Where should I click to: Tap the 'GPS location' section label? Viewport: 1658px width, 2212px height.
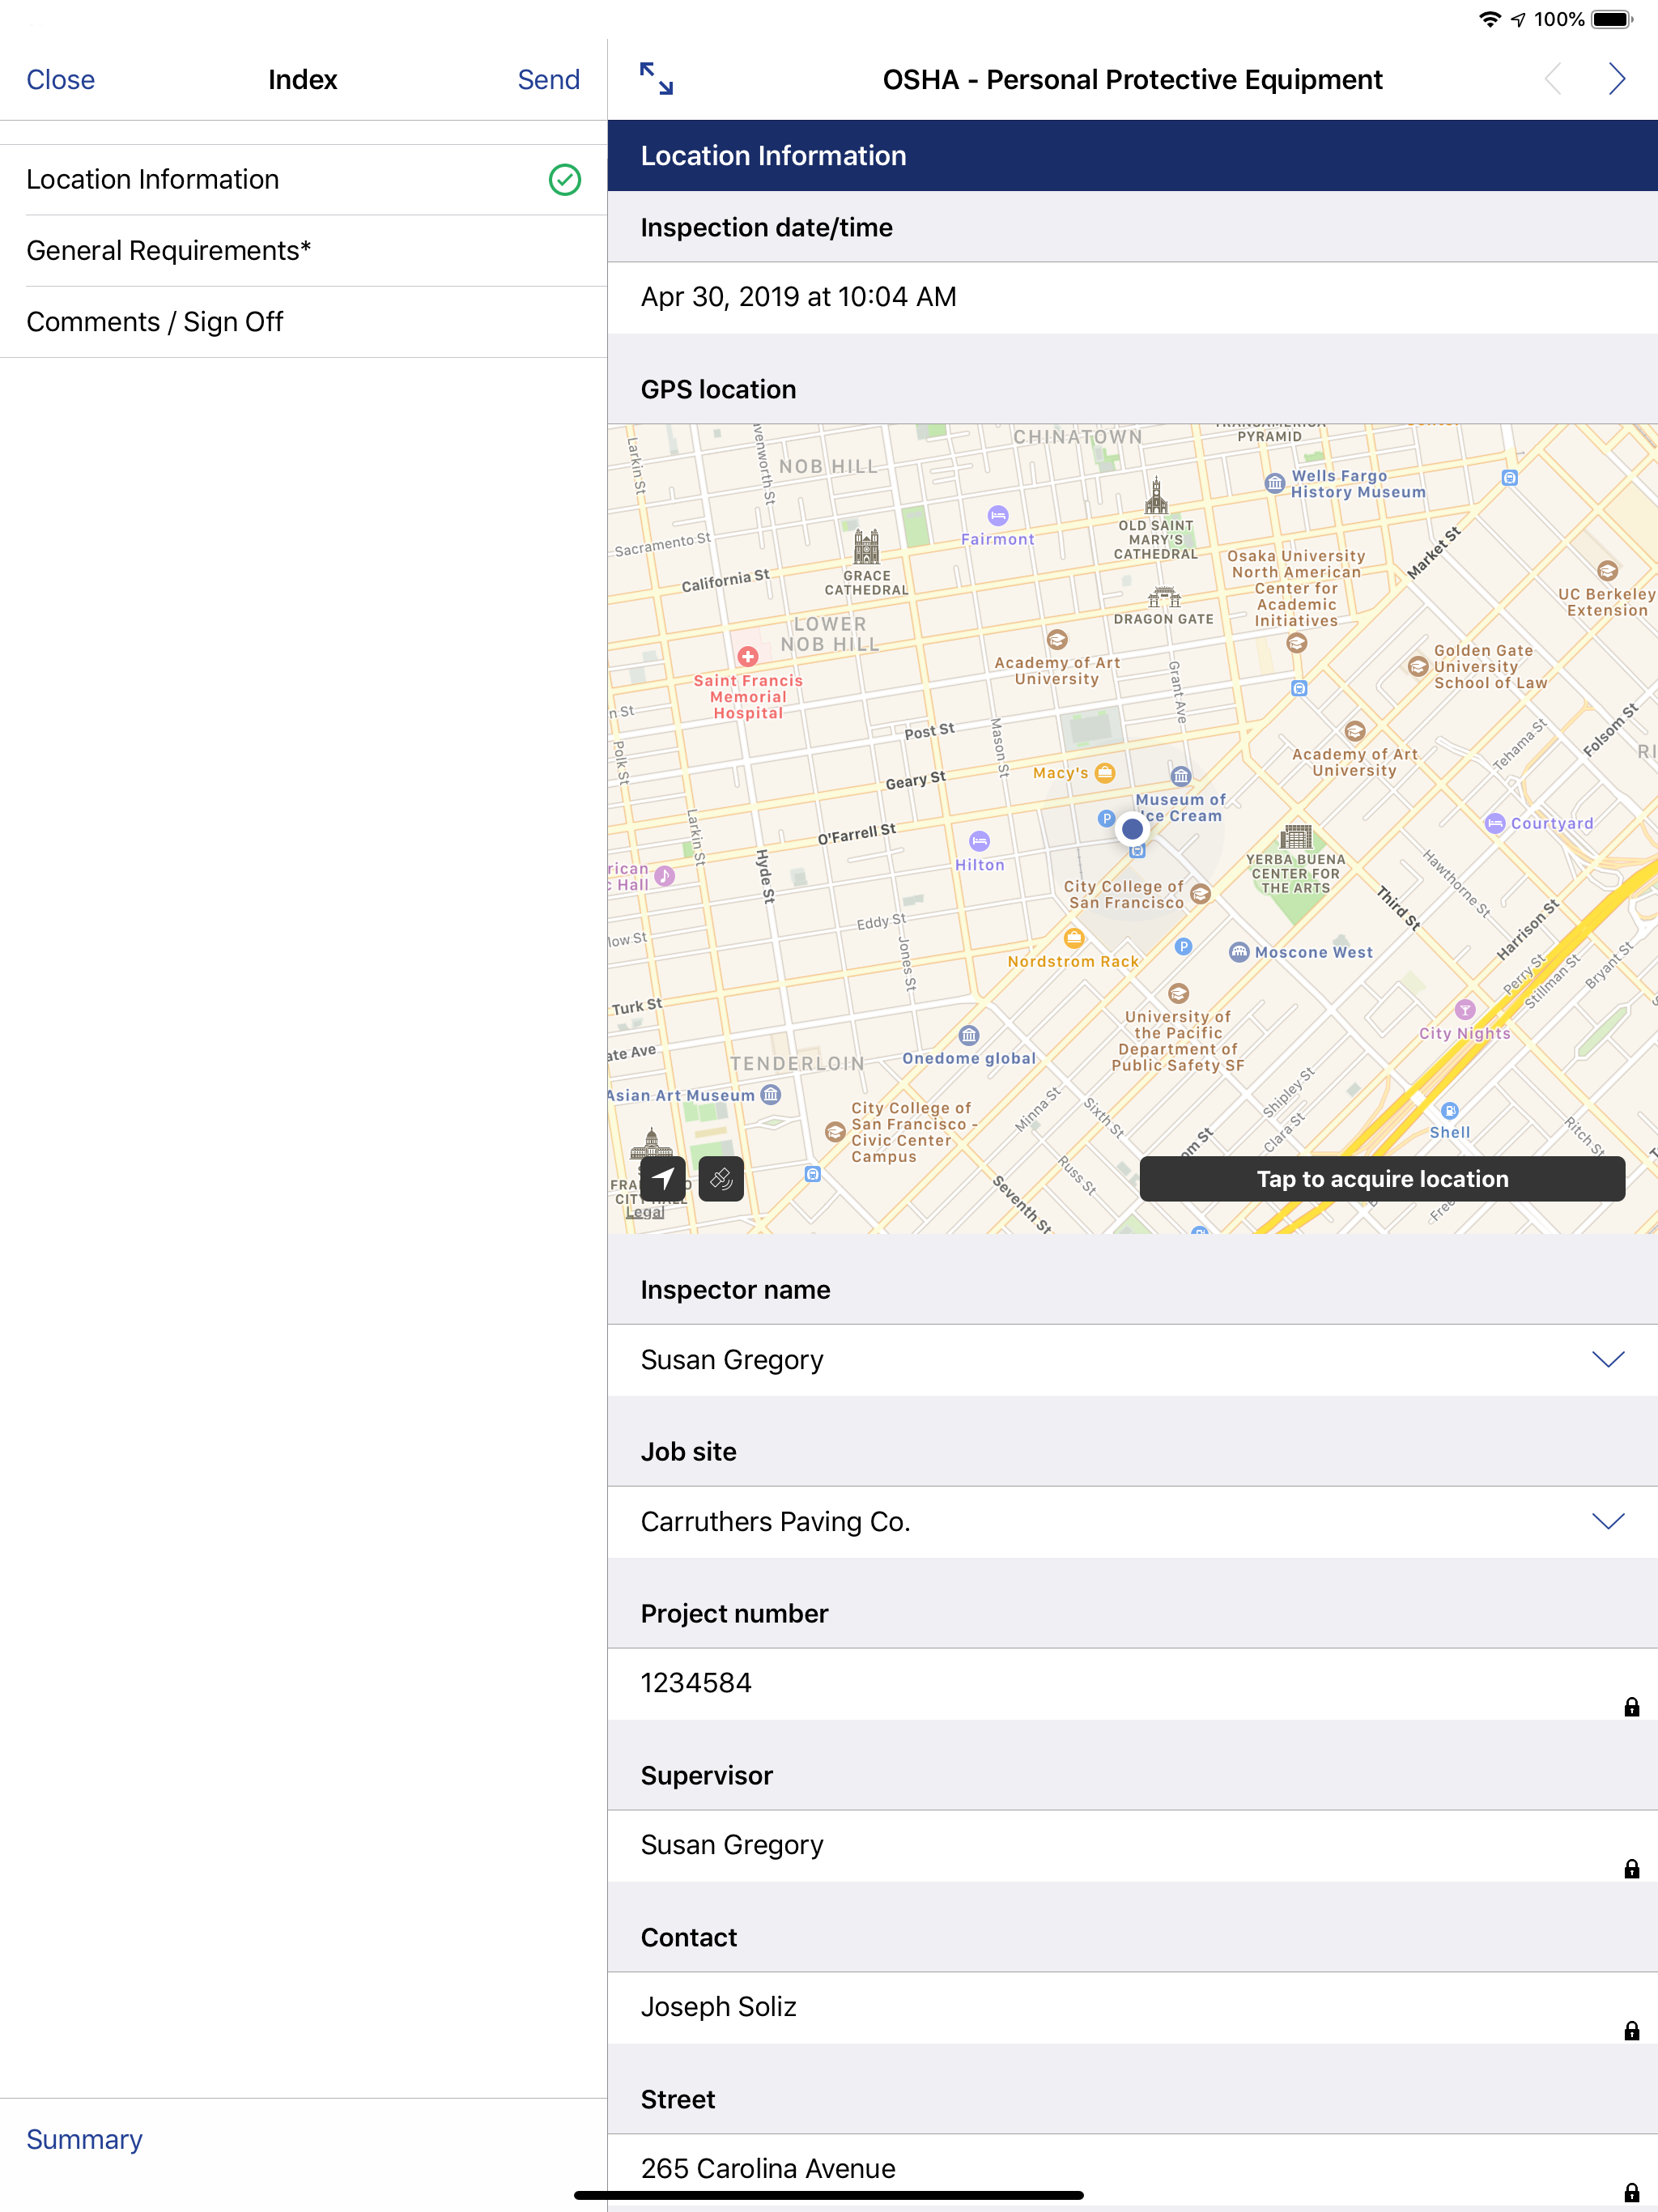[x=719, y=390]
